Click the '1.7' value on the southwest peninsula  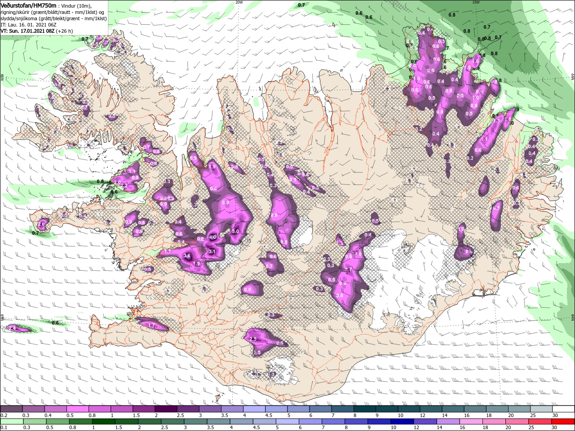click(x=151, y=325)
